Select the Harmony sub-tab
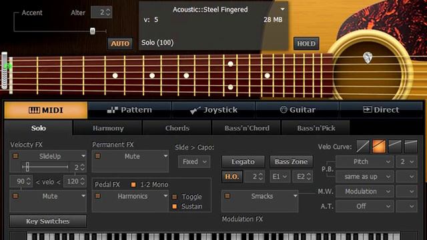This screenshot has height=240, width=427. [108, 128]
